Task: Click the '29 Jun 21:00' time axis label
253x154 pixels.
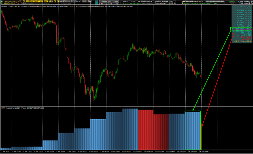Action: (204, 152)
